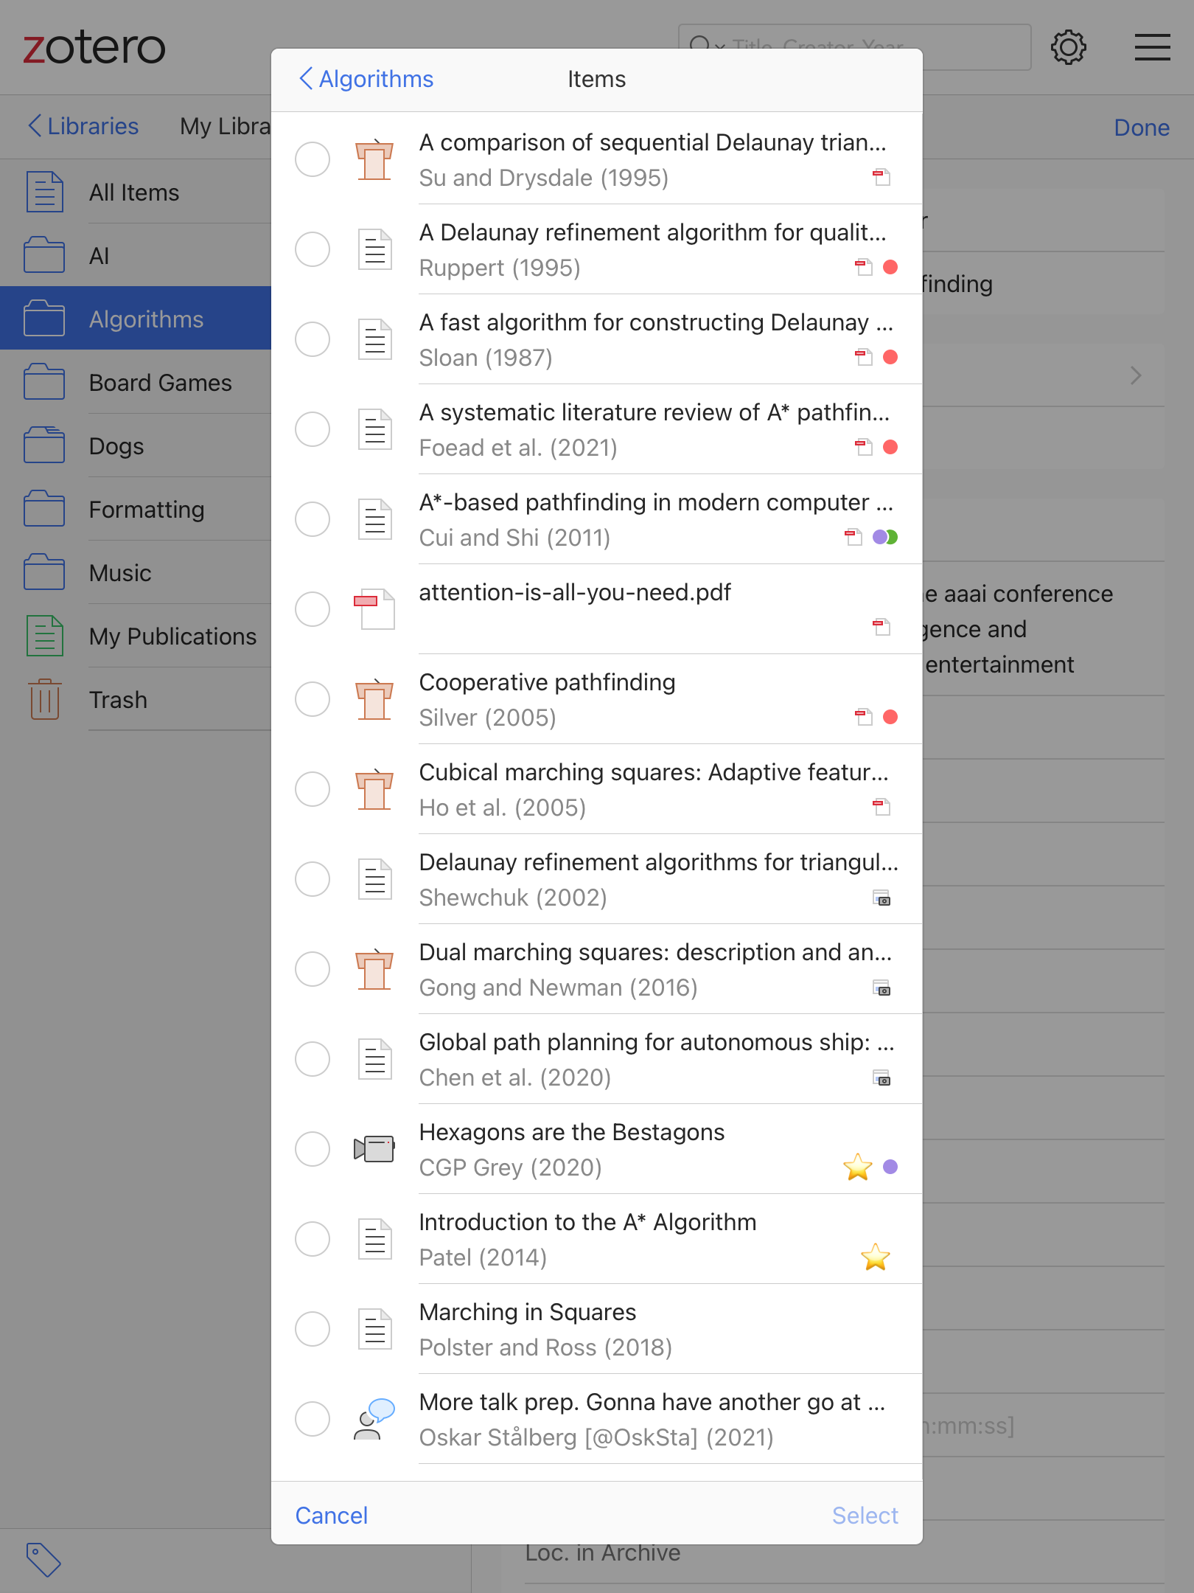This screenshot has height=1593, width=1194.
Task: Click the conference paper icon beside Cooperative pathfinding
Action: 374,699
